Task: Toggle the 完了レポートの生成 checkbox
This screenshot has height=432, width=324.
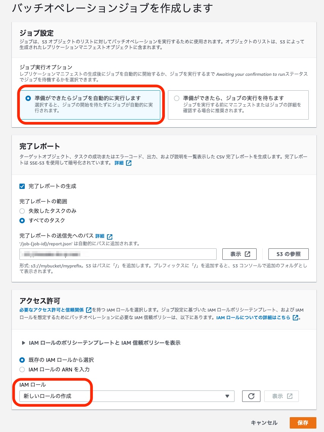Action: click(x=22, y=186)
